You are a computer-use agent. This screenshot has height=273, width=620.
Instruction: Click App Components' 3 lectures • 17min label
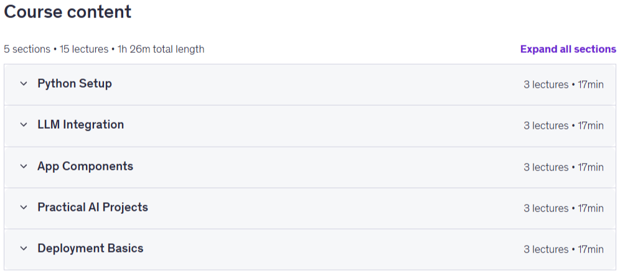564,167
